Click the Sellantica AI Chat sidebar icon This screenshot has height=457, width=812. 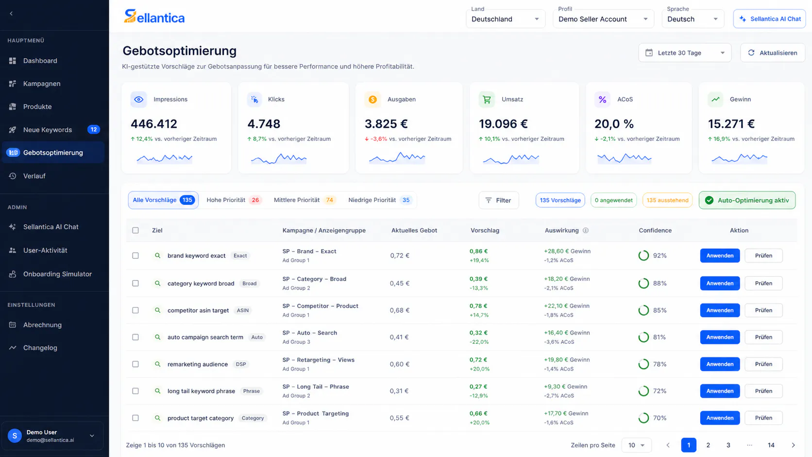(x=13, y=227)
